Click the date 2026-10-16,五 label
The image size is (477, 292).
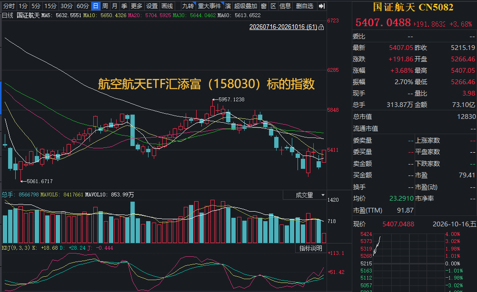454,224
